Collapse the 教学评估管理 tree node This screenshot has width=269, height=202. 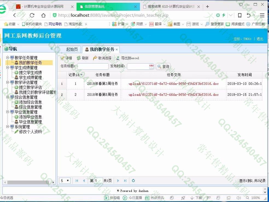[8, 82]
